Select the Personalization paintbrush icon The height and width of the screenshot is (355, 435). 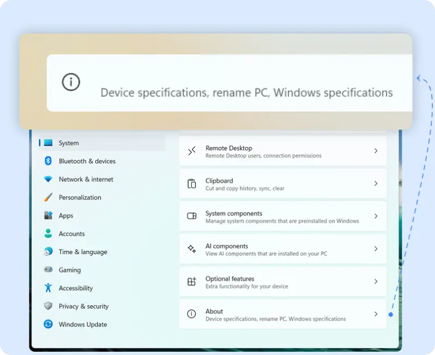pos(48,197)
